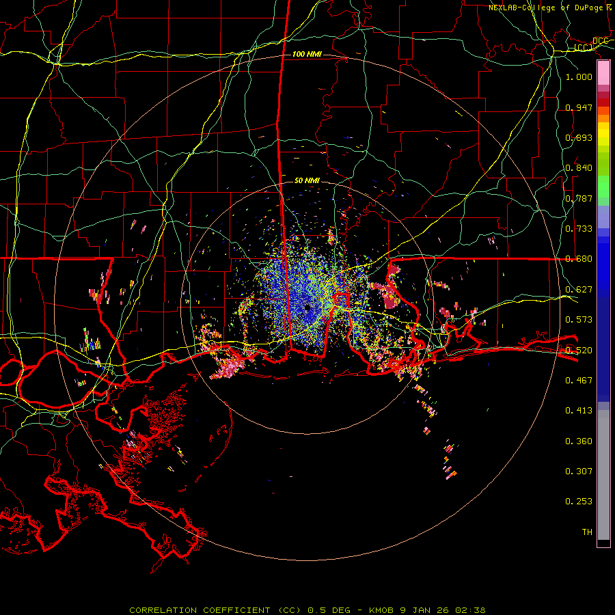Select the 0.680 scale value
This screenshot has width=615, height=615.
pyautogui.click(x=579, y=259)
